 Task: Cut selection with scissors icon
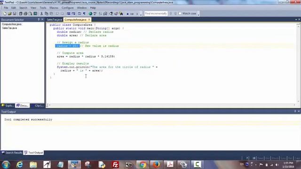click(x=41, y=14)
